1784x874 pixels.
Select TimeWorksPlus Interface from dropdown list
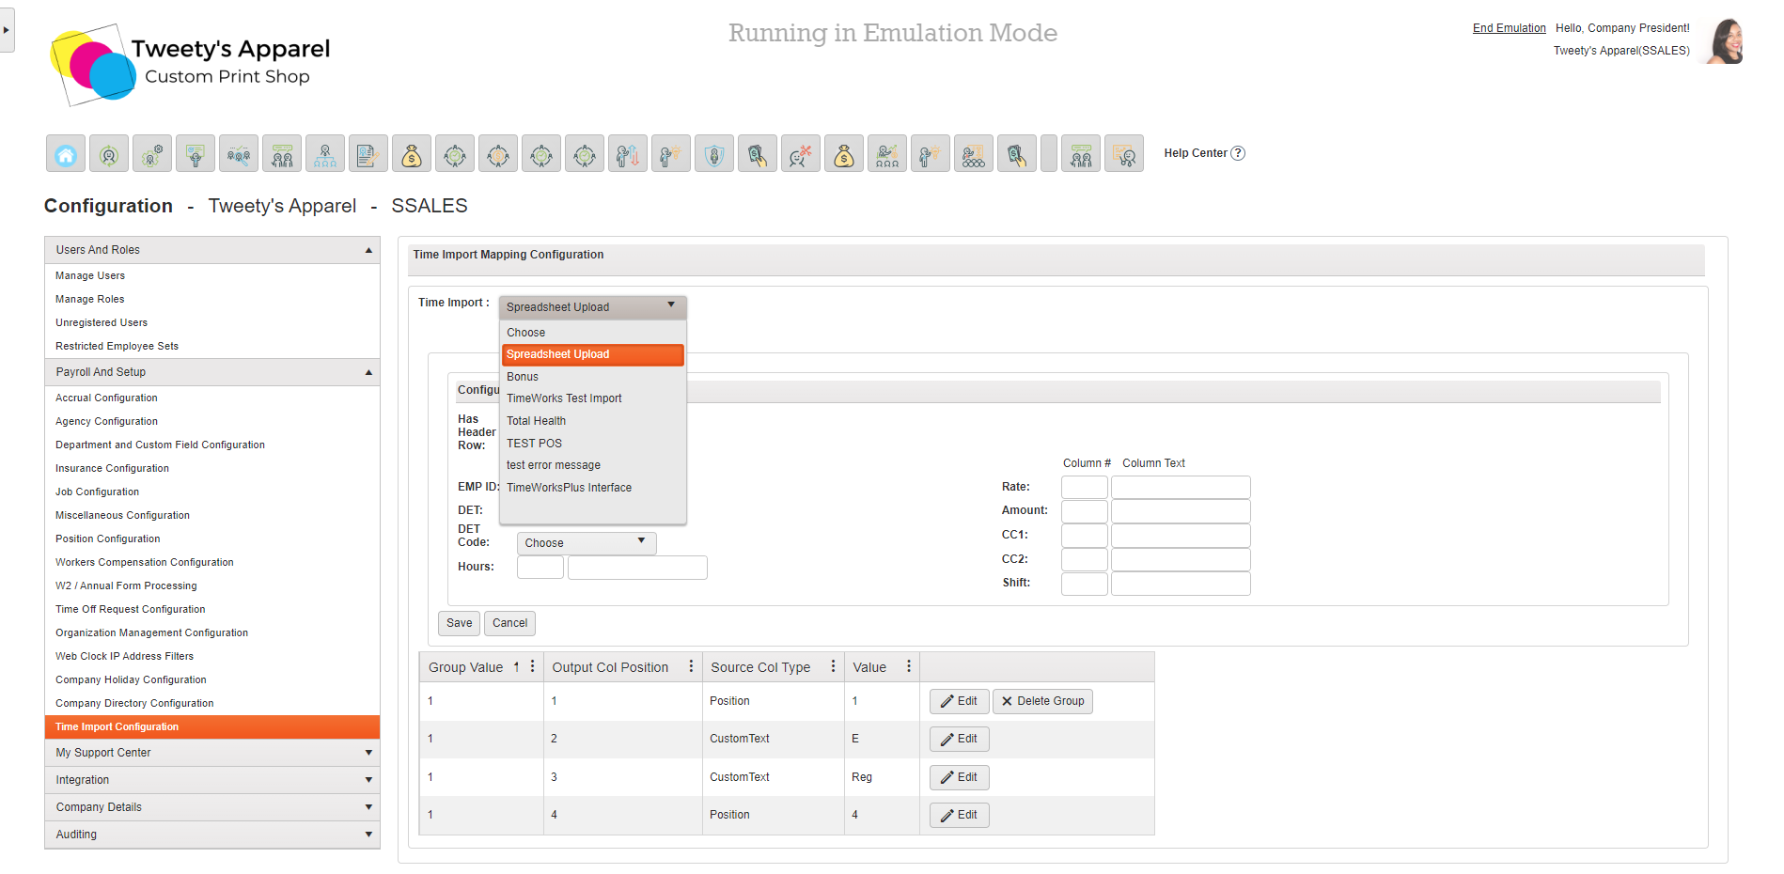click(569, 488)
